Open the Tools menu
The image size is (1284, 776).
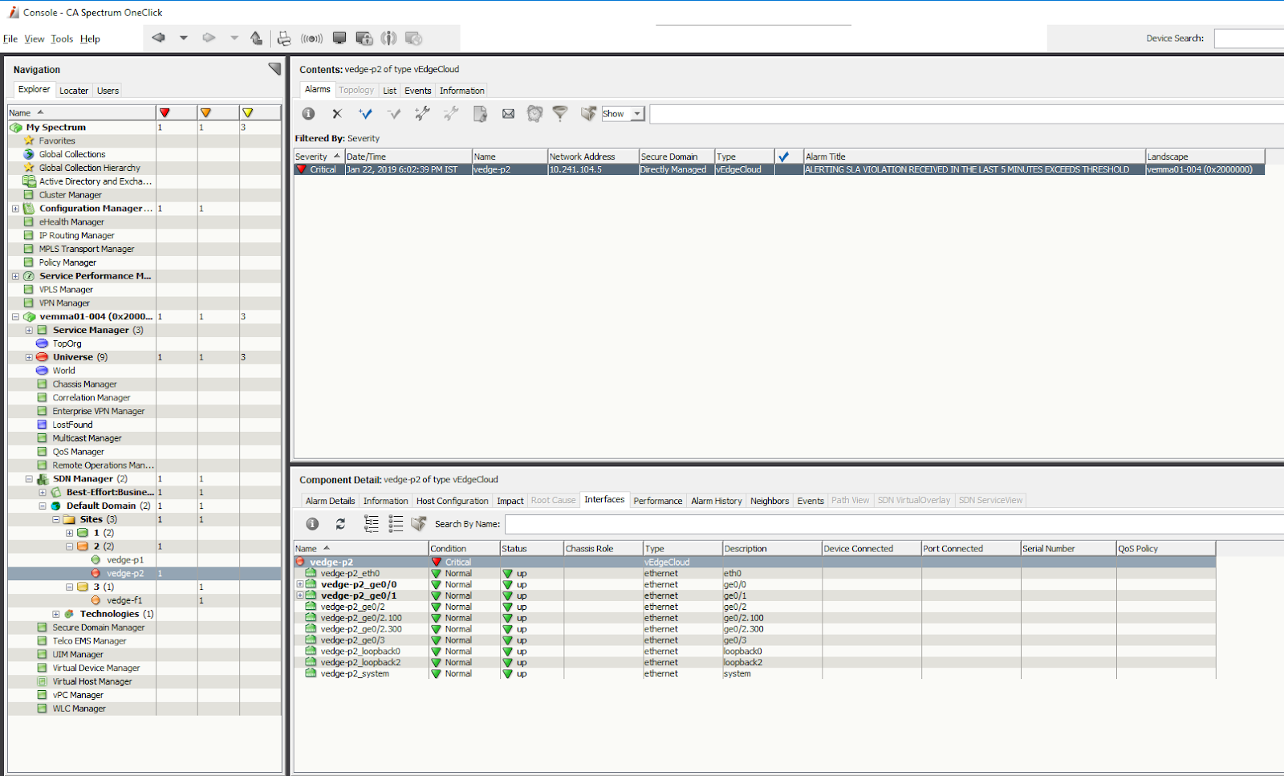[62, 39]
